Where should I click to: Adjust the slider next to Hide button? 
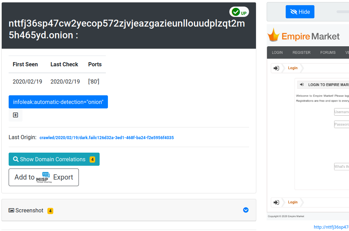[x=342, y=12]
